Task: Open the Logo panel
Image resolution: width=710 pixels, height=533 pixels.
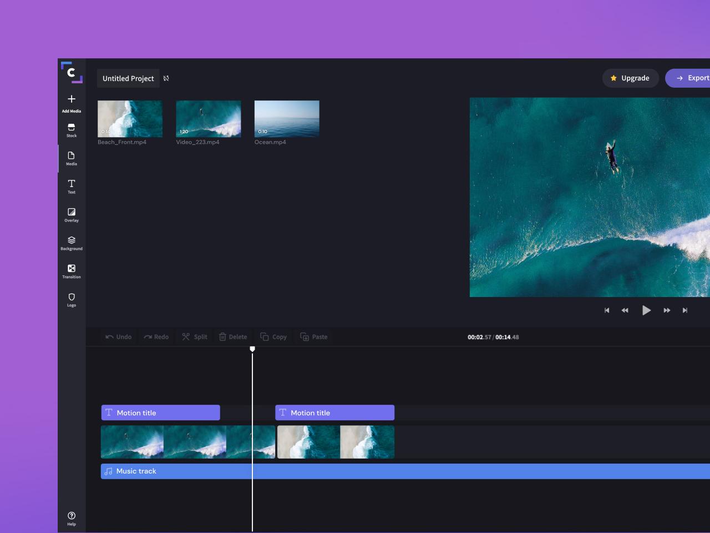Action: tap(71, 300)
